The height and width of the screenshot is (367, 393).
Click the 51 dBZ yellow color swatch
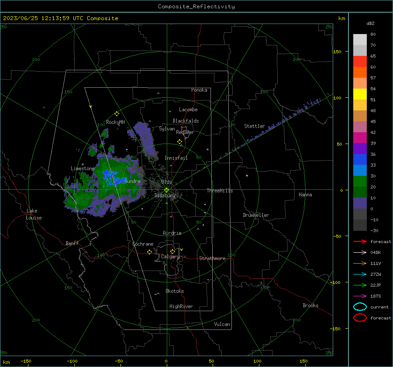(x=360, y=94)
